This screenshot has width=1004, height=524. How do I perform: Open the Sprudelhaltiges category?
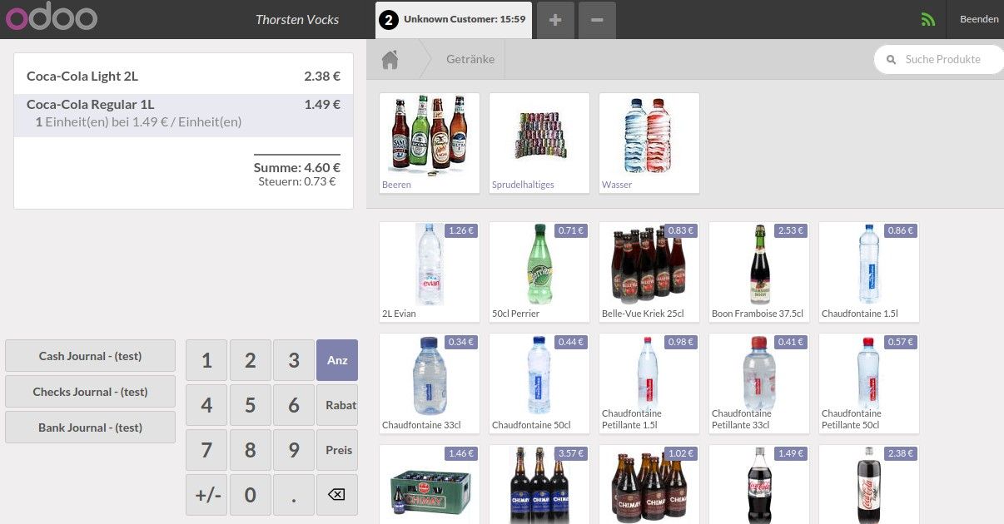[539, 143]
